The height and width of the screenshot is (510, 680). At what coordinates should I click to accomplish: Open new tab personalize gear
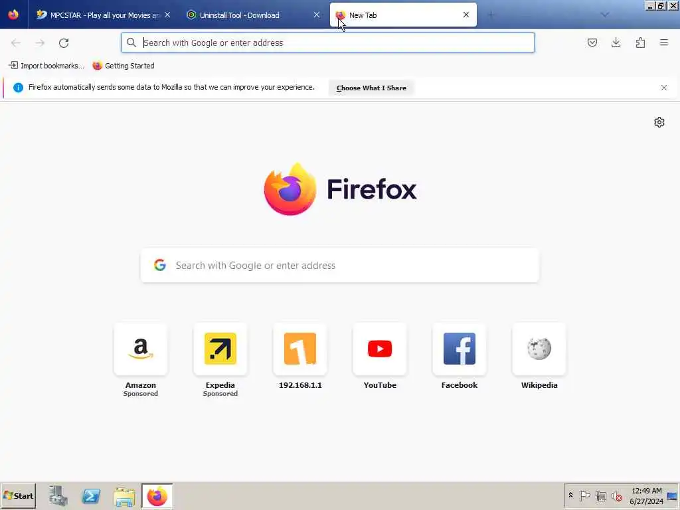coord(659,122)
